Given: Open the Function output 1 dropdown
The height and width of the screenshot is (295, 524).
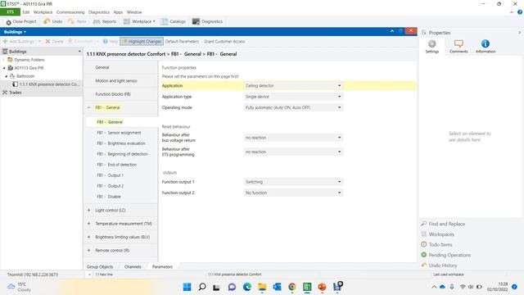Looking at the screenshot, I should click(293, 182).
